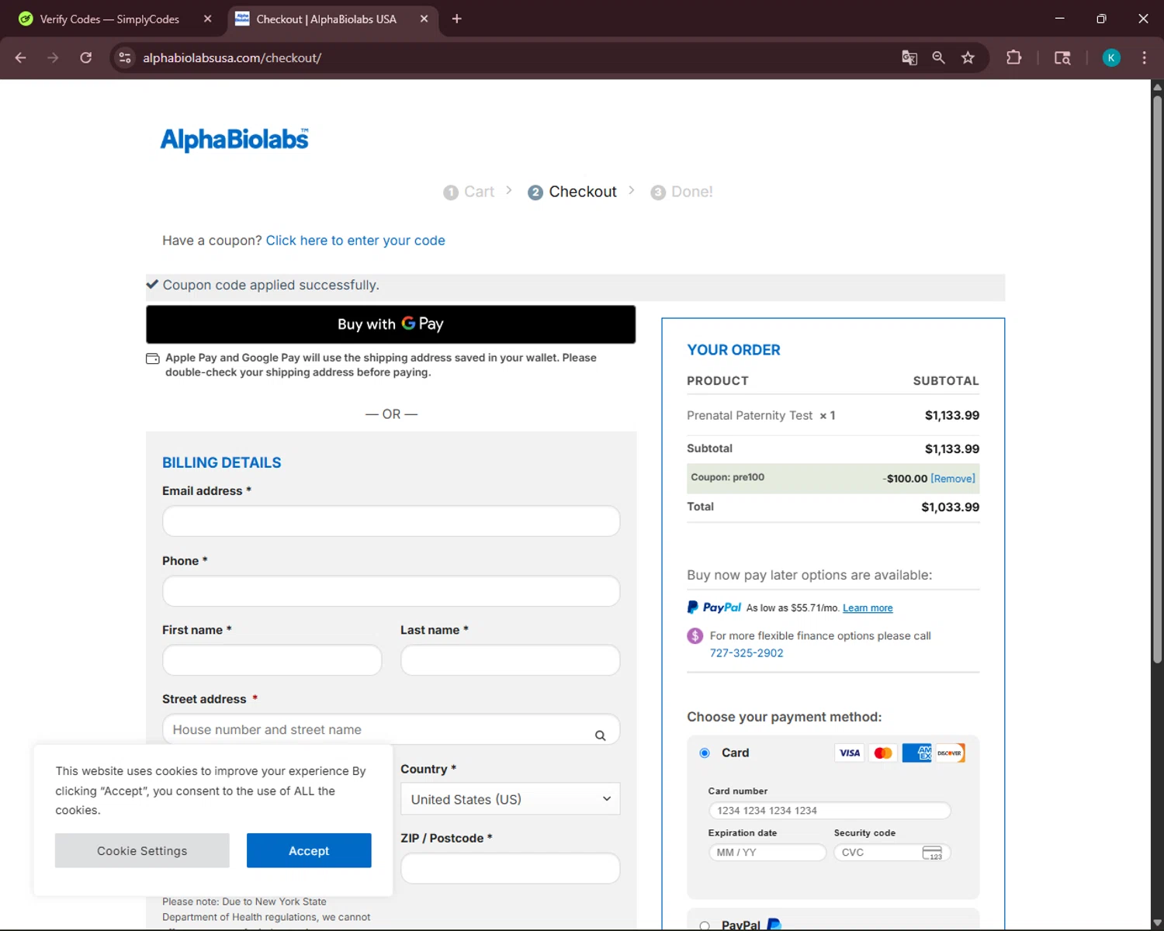Viewport: 1164px width, 931px height.
Task: Click the scrollbar down arrow
Action: coord(1157,923)
